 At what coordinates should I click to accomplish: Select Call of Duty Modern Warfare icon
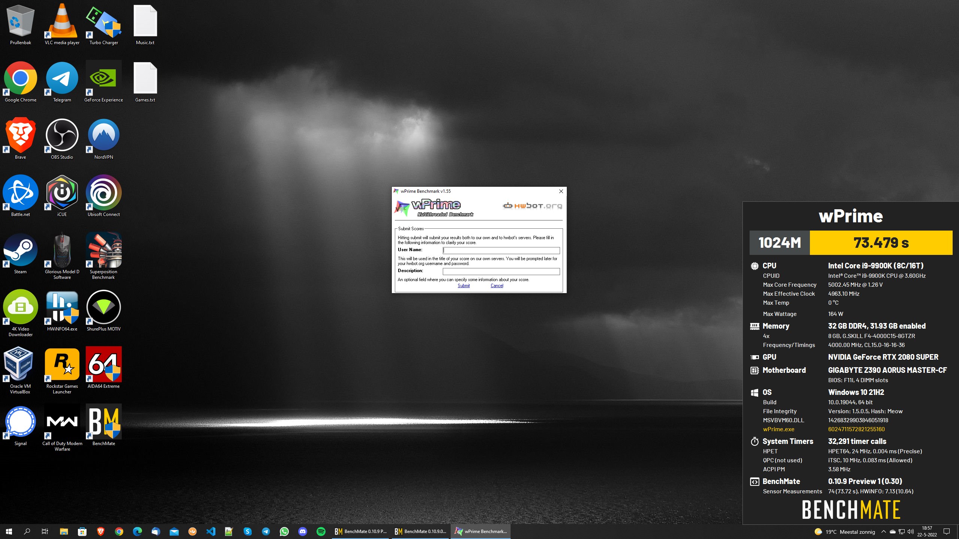(x=62, y=428)
